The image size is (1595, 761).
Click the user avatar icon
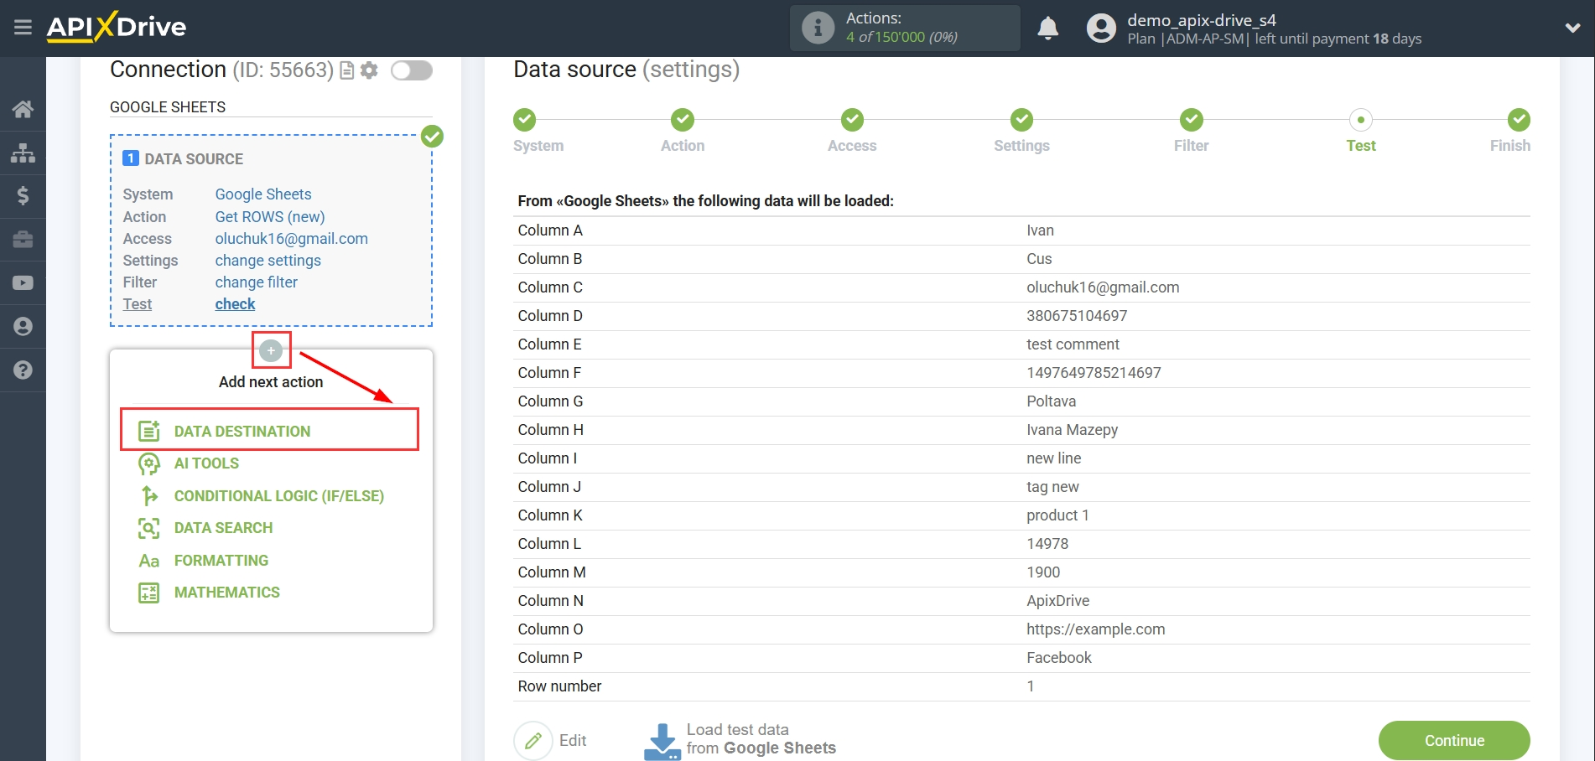click(1101, 28)
